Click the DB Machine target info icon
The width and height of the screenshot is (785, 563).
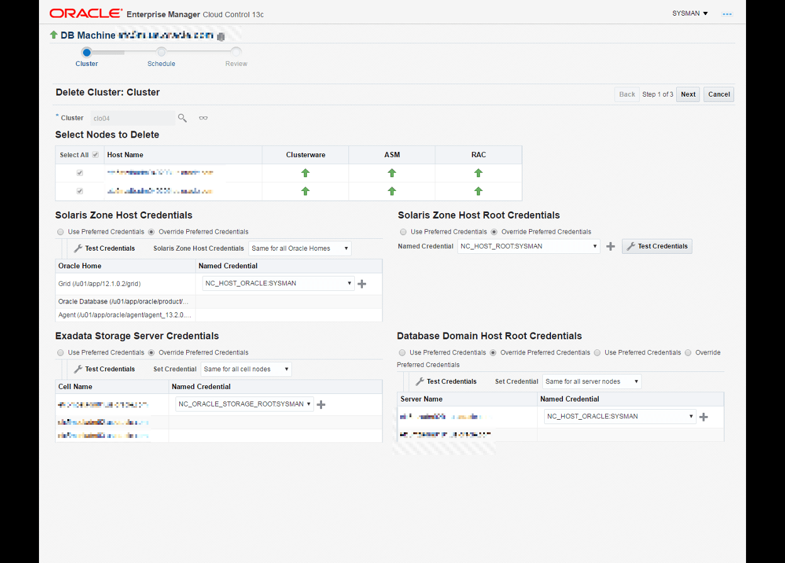221,36
